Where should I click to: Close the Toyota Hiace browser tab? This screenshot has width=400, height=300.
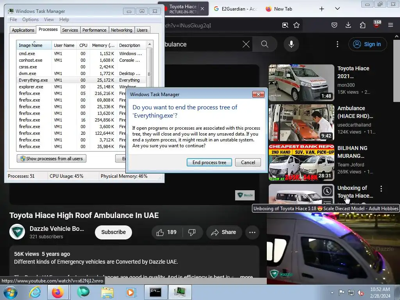pos(202,9)
